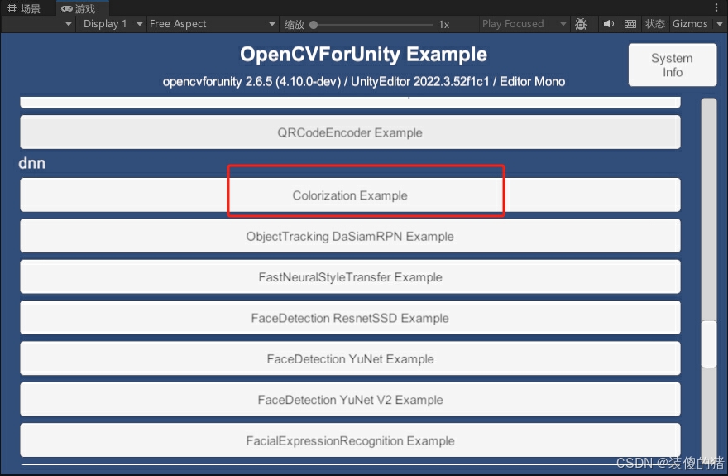Open the QRCodeEncoder Example
The width and height of the screenshot is (728, 476).
(350, 132)
